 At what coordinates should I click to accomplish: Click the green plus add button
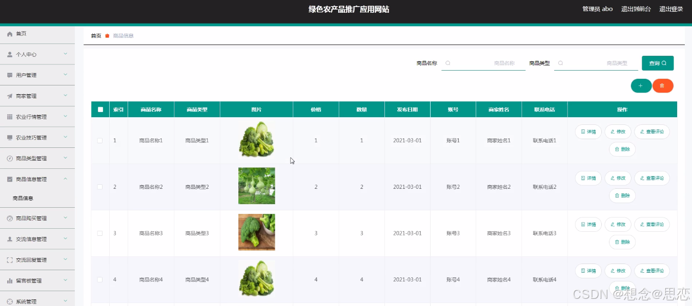pyautogui.click(x=641, y=86)
